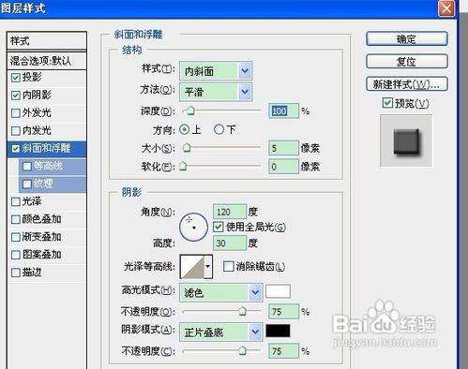
Task: Click the 深度 value field showing 100
Action: pos(283,111)
